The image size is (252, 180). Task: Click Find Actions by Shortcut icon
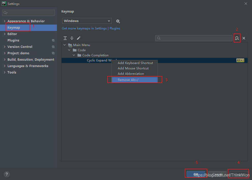coord(237,38)
